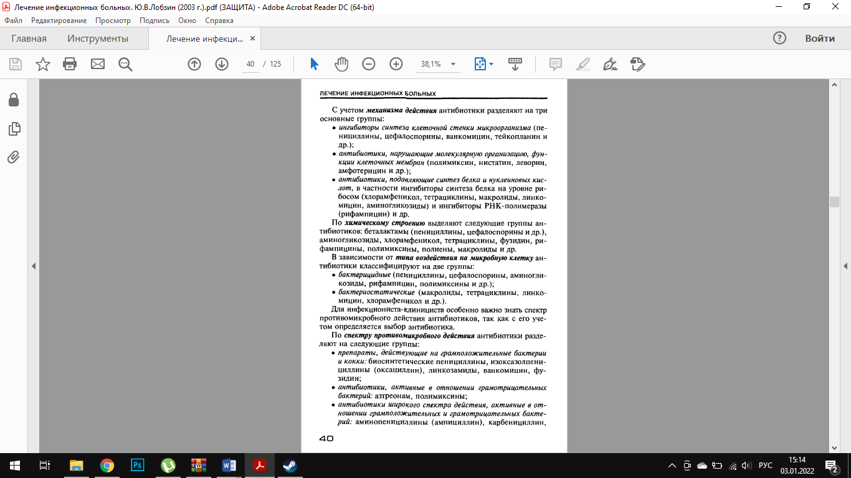Open fit page options icon
This screenshot has width=851, height=478.
(x=483, y=64)
